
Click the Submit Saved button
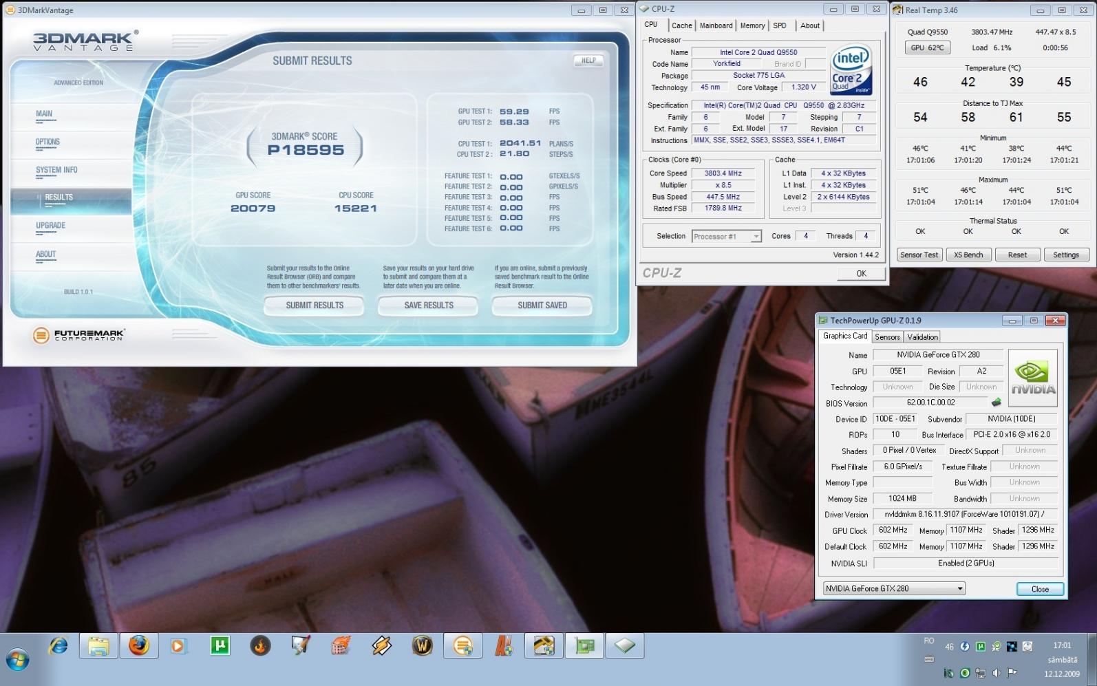(x=542, y=306)
